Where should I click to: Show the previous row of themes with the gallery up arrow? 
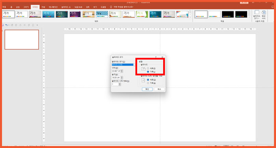[x=190, y=12]
